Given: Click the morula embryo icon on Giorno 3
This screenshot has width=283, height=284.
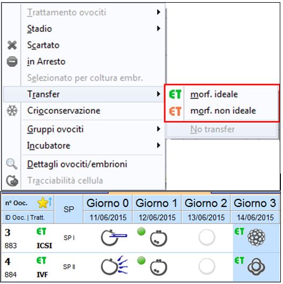Looking at the screenshot, I should tap(256, 238).
